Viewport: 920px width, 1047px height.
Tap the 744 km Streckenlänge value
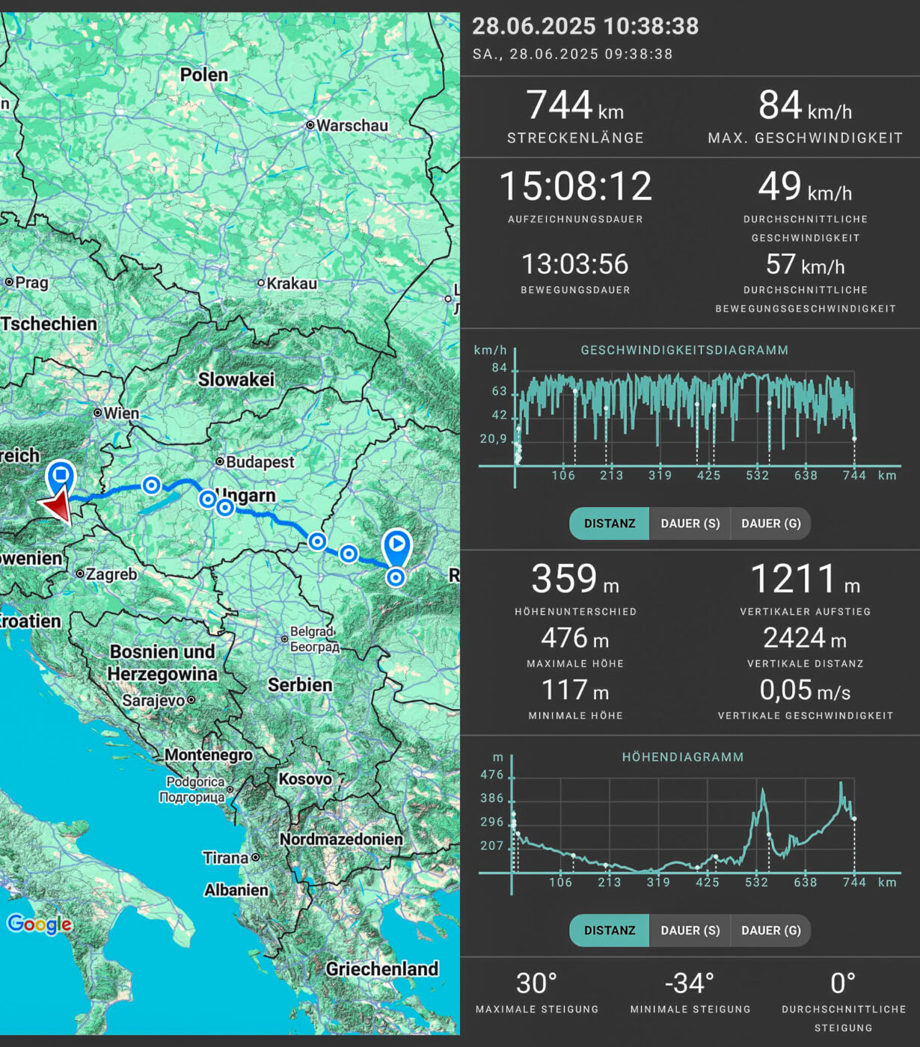(x=574, y=106)
